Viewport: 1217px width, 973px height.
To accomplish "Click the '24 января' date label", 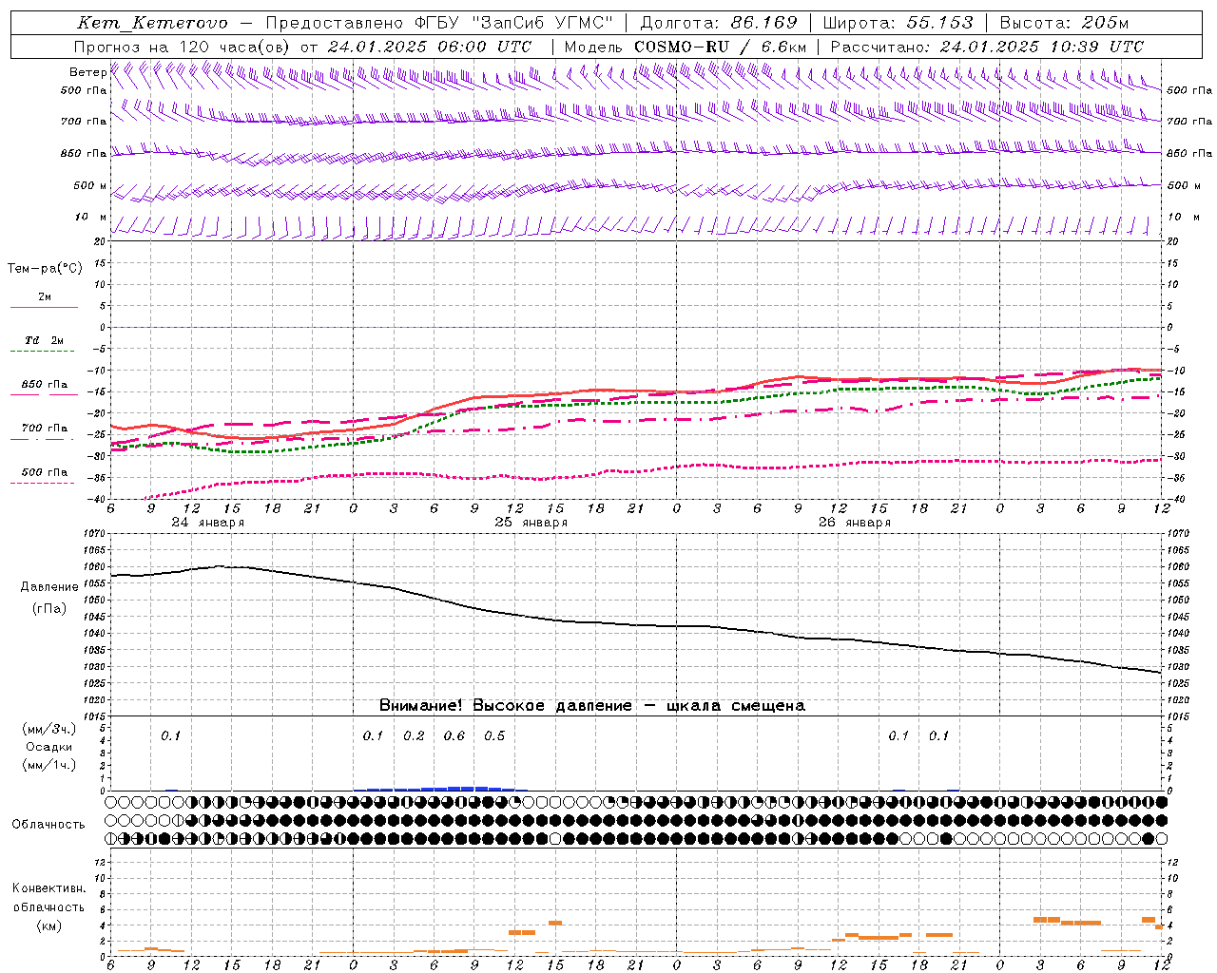I will [x=207, y=523].
